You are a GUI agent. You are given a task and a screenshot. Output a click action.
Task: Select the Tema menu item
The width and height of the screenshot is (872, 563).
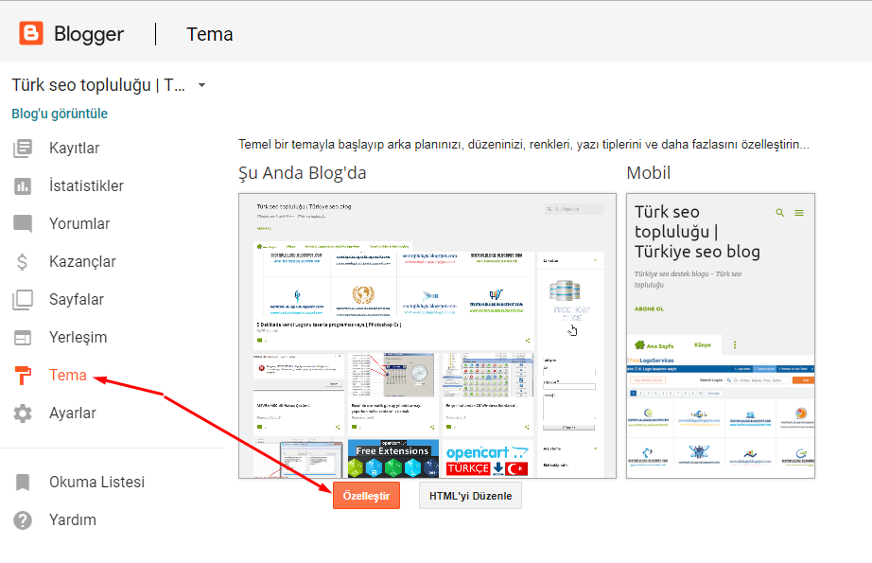point(68,375)
